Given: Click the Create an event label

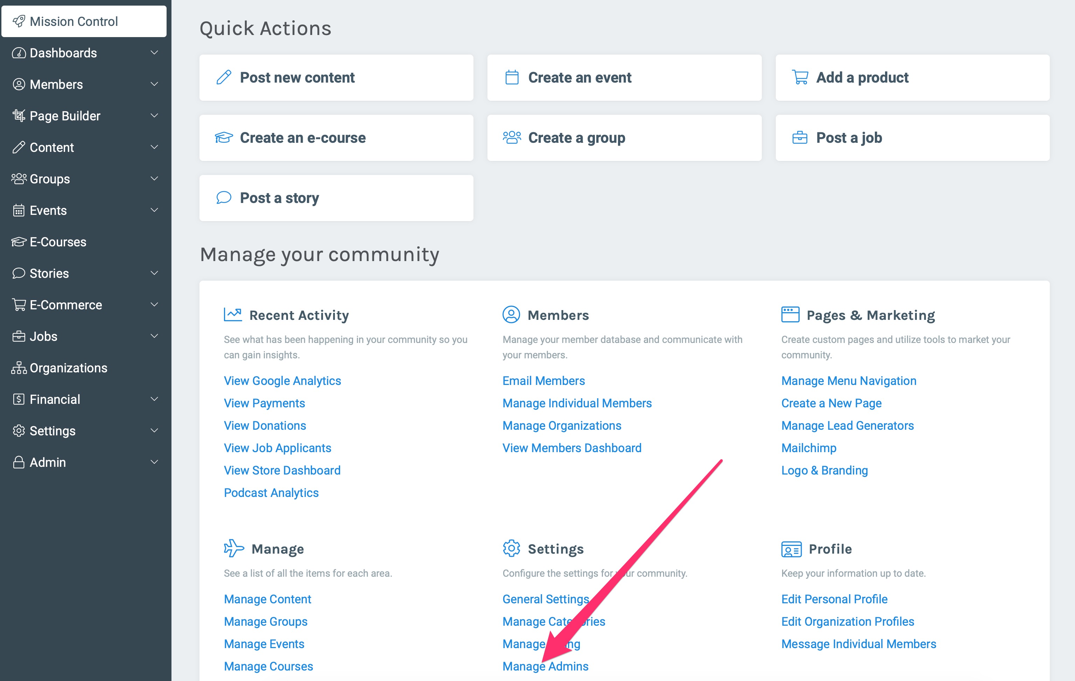Looking at the screenshot, I should click(579, 77).
